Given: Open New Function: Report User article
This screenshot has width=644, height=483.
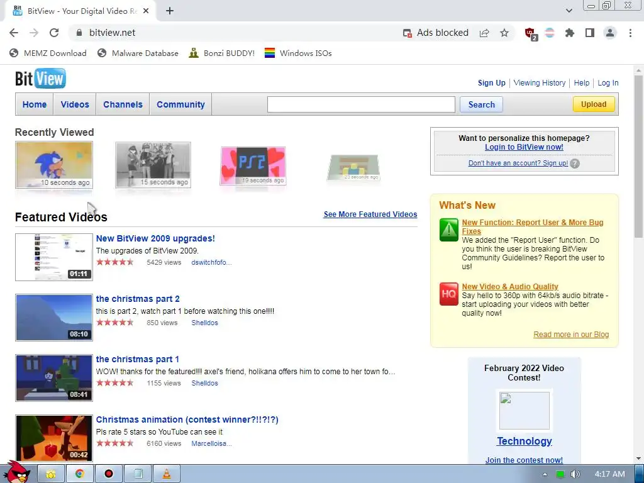Looking at the screenshot, I should tap(532, 226).
